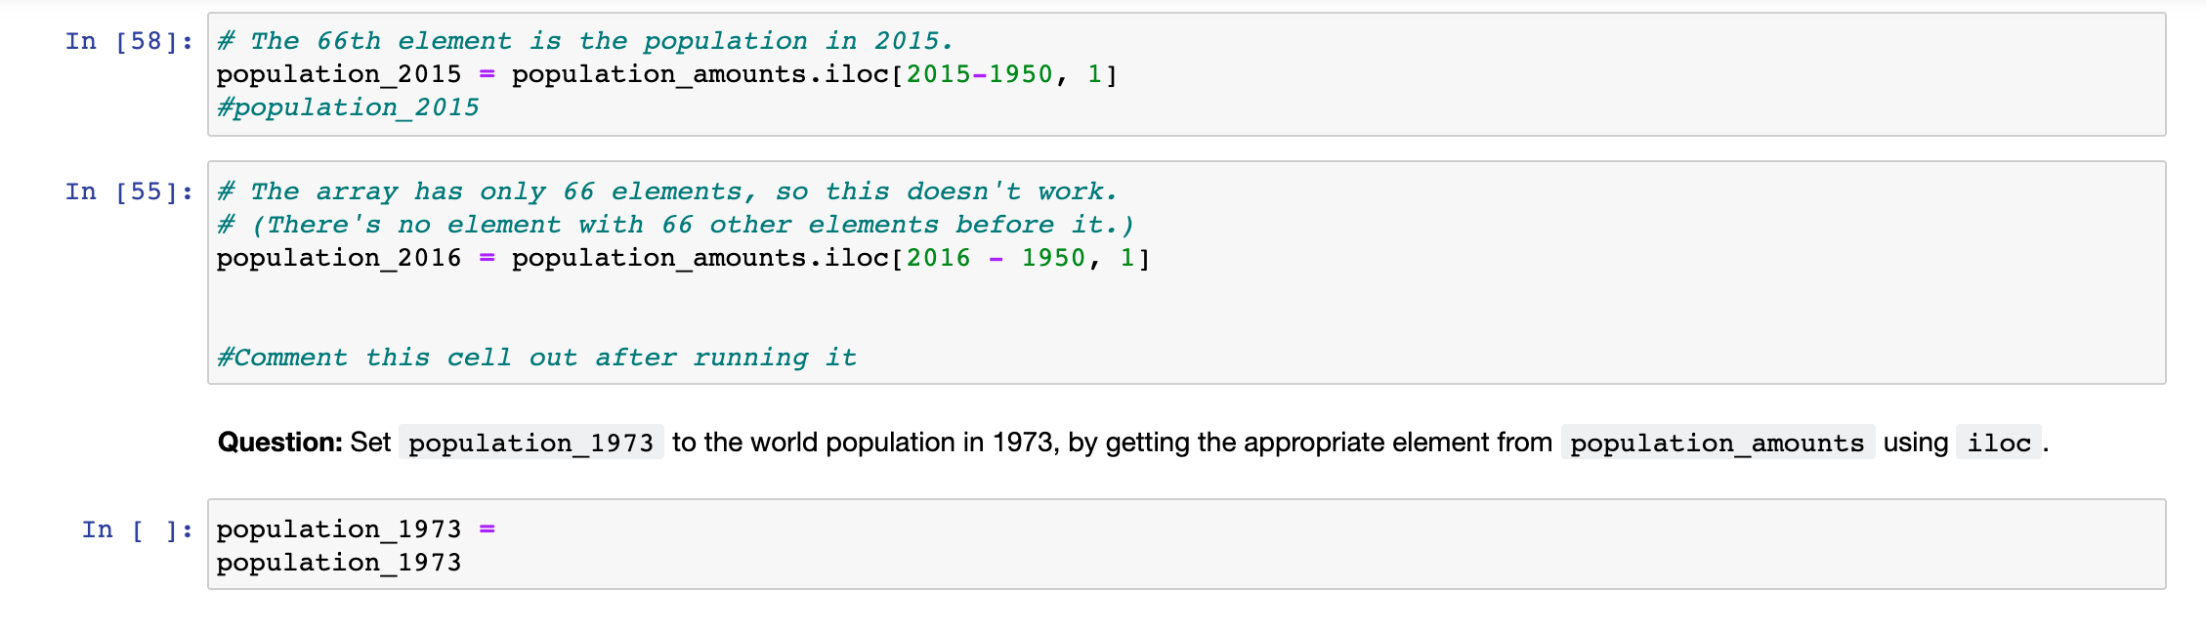Click the inline code 'population_amounts' in question
2206x633 pixels.
1718,443
